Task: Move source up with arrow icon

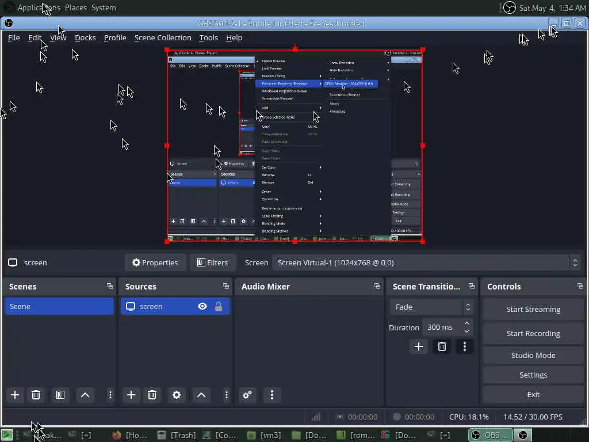Action: [x=201, y=395]
